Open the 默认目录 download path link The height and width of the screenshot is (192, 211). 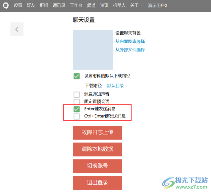coord(115,86)
